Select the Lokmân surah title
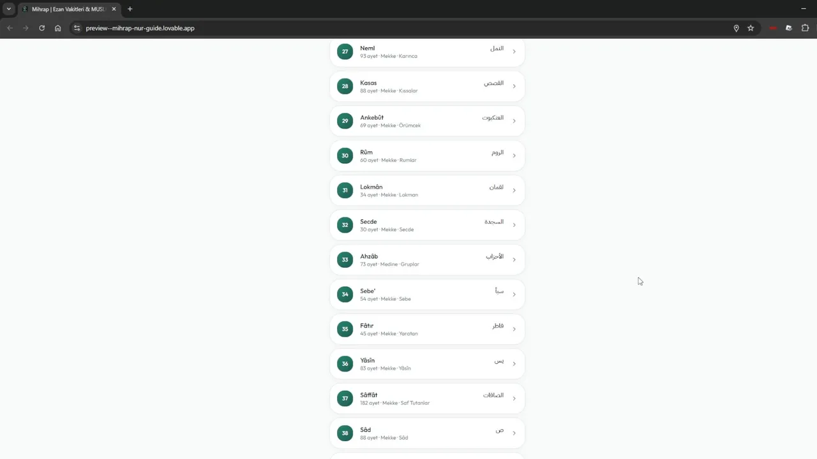Image resolution: width=817 pixels, height=459 pixels. pos(371,187)
